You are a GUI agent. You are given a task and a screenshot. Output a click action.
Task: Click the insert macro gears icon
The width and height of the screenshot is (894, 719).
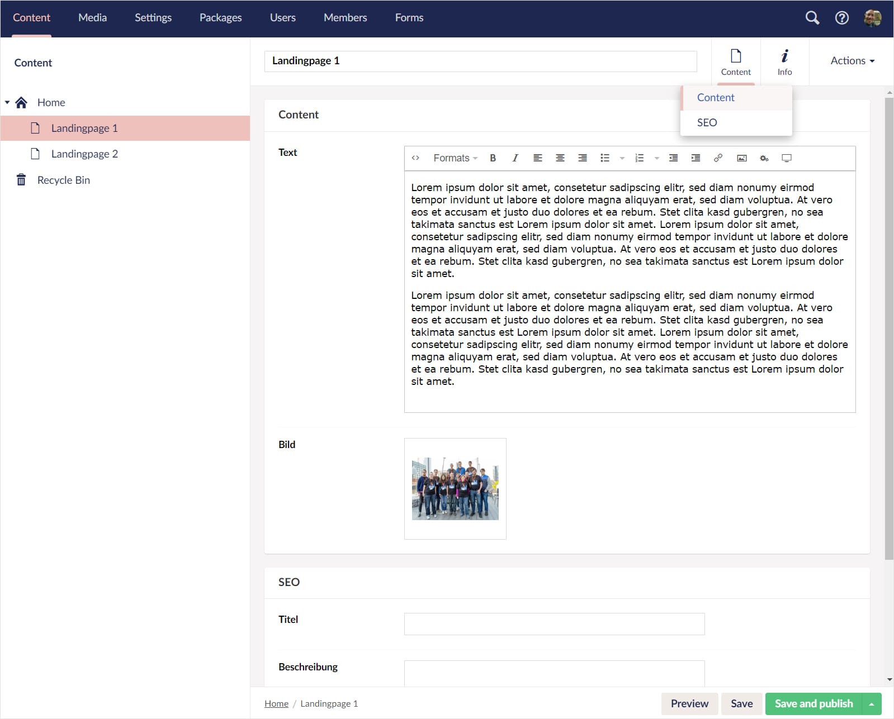click(x=764, y=158)
